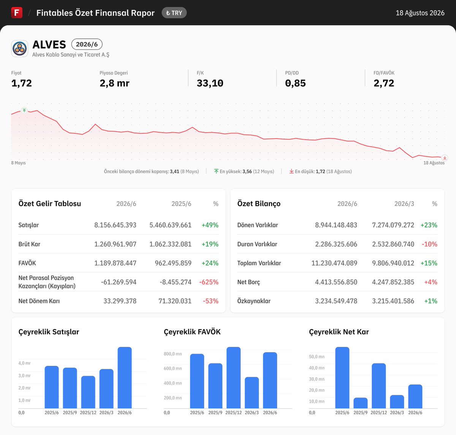Image resolution: width=456 pixels, height=435 pixels.
Task: Click the 2026/3 bar in Çeyreklik Satışlar
Action: pos(106,389)
